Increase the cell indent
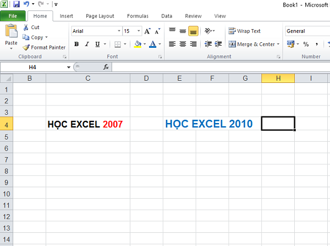Image resolution: width=330 pixels, height=246 pixels. point(218,44)
